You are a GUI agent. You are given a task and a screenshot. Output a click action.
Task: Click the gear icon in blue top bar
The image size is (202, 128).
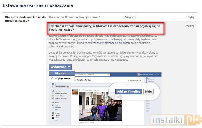pyautogui.click(x=158, y=75)
